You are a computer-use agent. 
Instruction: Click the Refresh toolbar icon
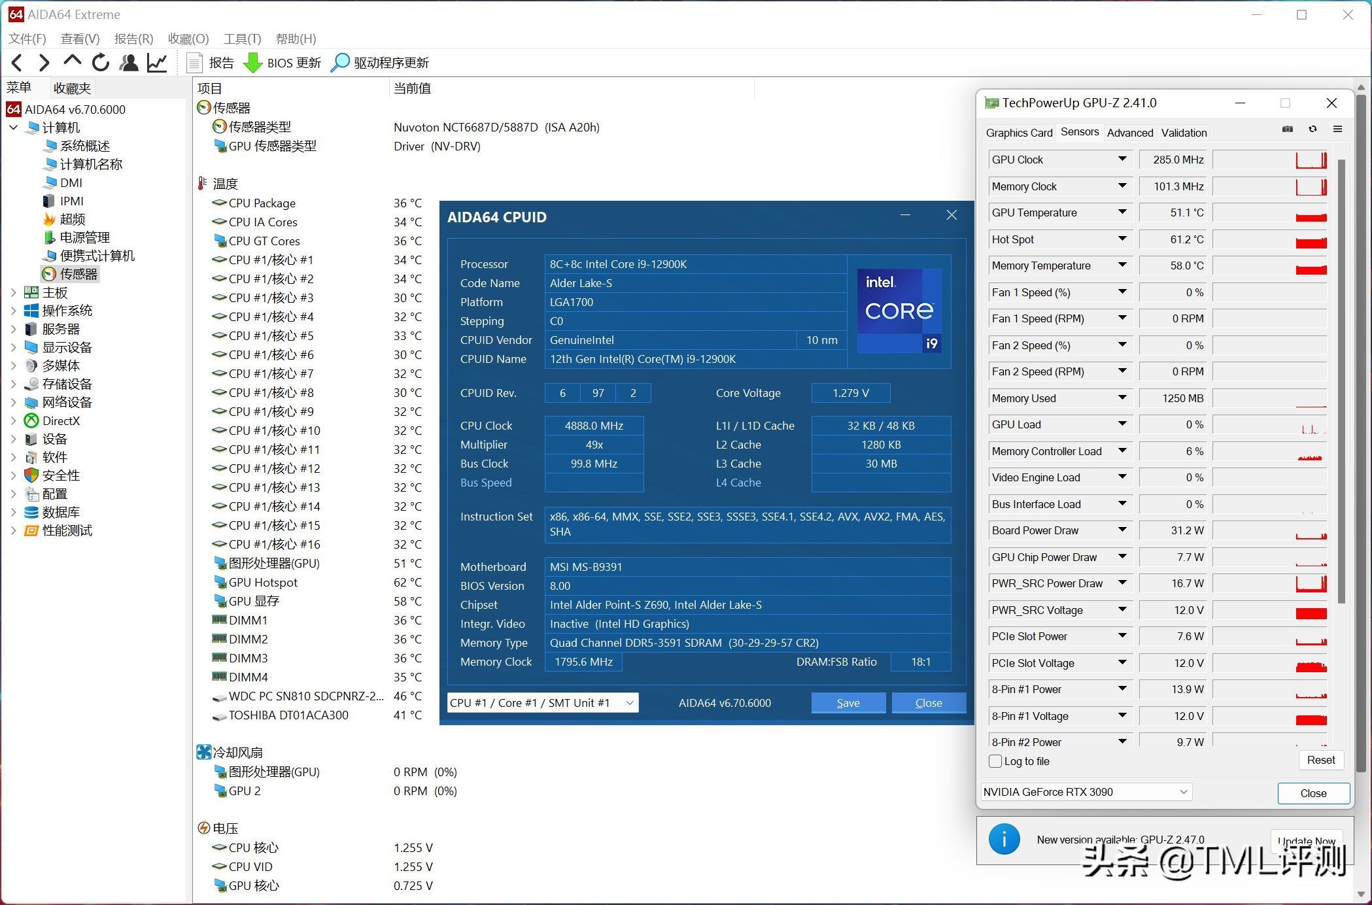tap(100, 63)
